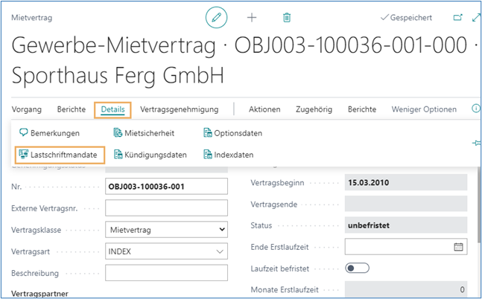
Task: Open Mietsicherheit action
Action: [144, 133]
